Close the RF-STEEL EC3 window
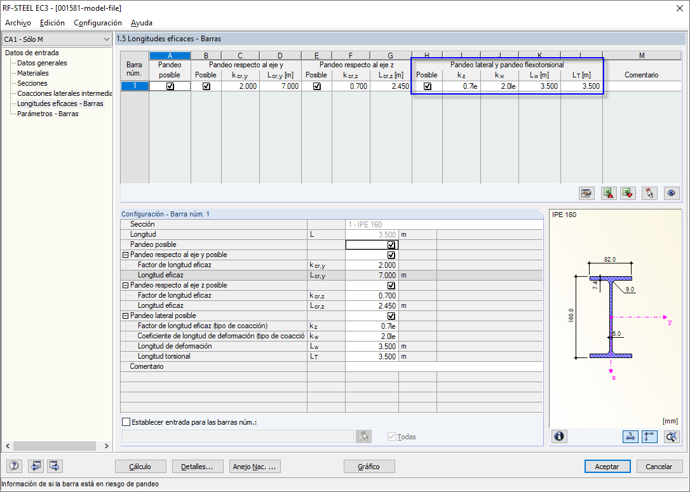Image resolution: width=690 pixels, height=492 pixels. pyautogui.click(x=679, y=8)
